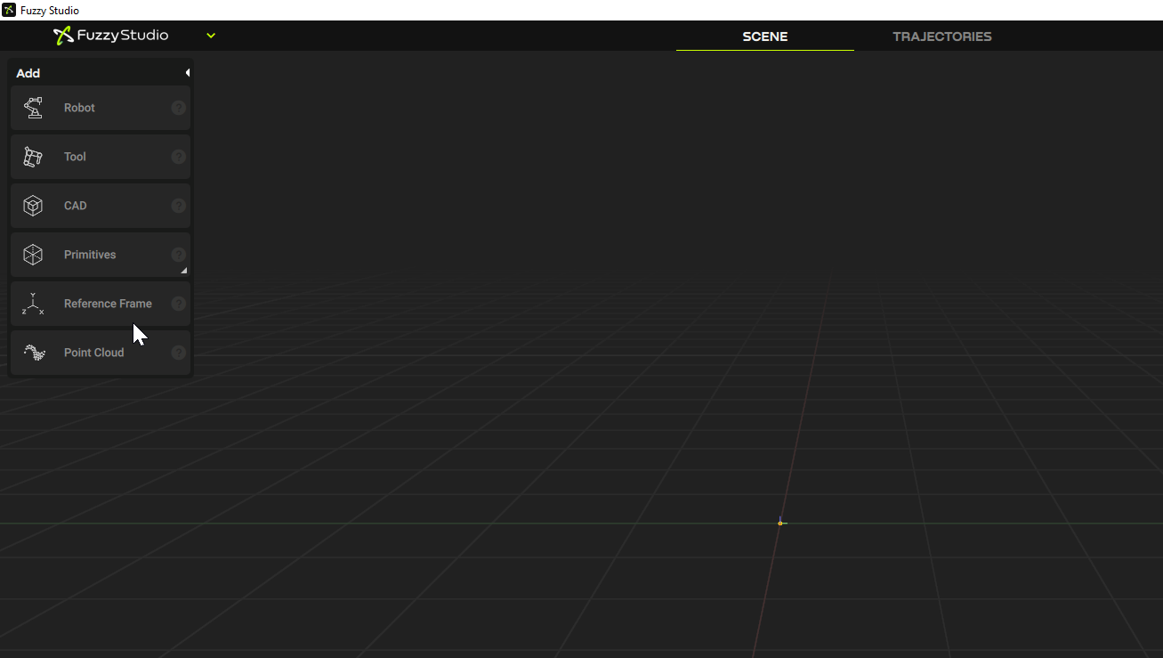Click the Tool icon to add a tool
The width and height of the screenshot is (1163, 658).
(x=33, y=157)
